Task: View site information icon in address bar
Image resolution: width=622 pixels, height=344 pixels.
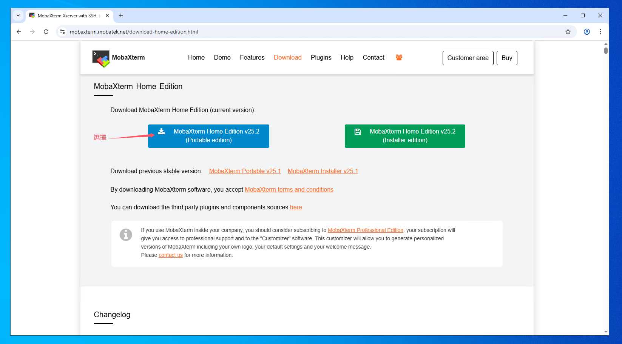Action: click(x=63, y=32)
